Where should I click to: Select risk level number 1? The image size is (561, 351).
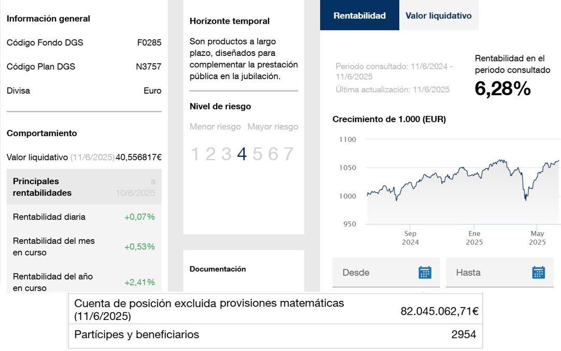[x=194, y=154]
